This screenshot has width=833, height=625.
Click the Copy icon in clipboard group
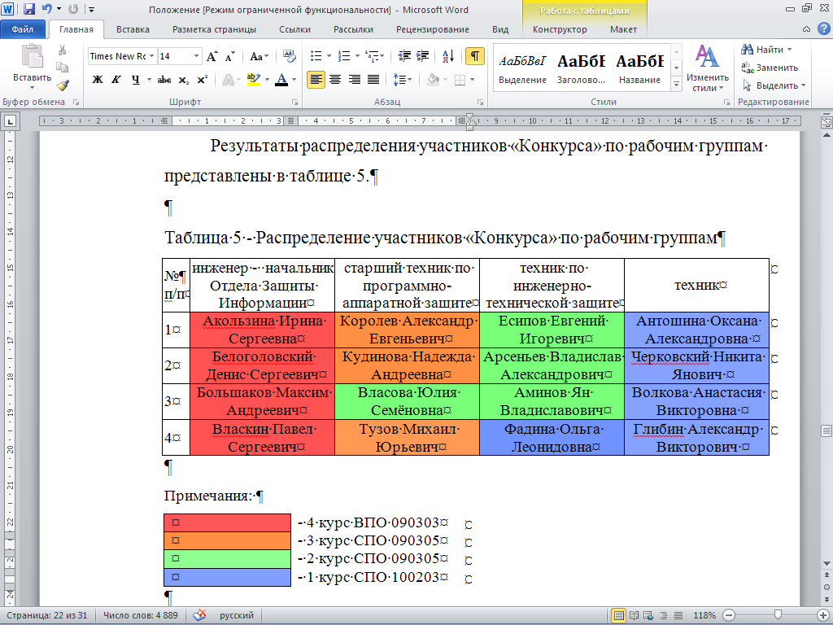[x=62, y=67]
